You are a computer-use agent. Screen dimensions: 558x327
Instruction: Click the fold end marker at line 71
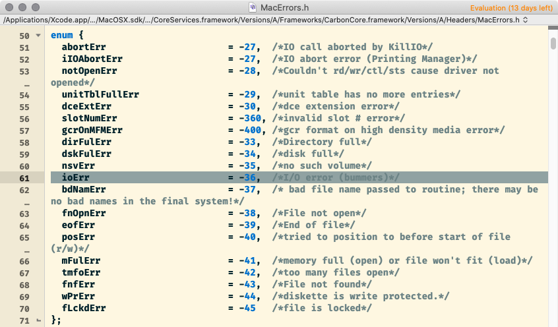pos(38,320)
